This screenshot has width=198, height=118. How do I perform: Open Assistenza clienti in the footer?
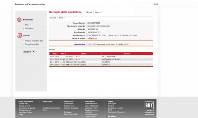click(26, 112)
